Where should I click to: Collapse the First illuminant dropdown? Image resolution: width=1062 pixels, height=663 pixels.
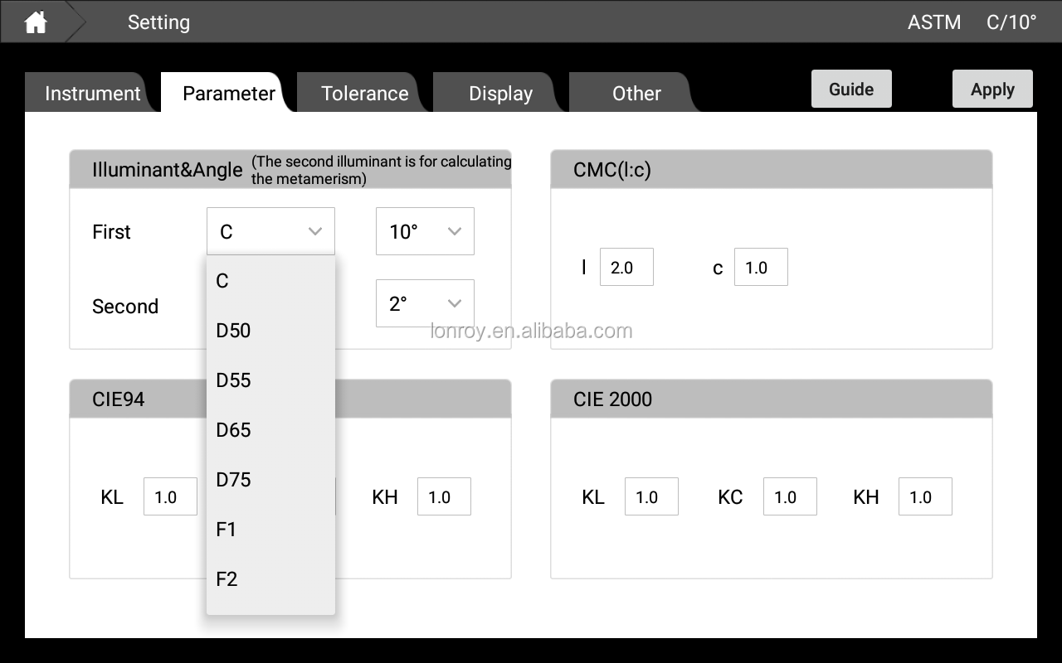pos(270,231)
